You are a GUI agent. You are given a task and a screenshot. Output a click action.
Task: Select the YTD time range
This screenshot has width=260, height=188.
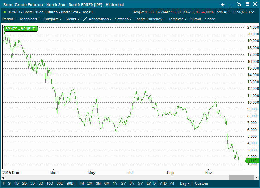coord(163,183)
